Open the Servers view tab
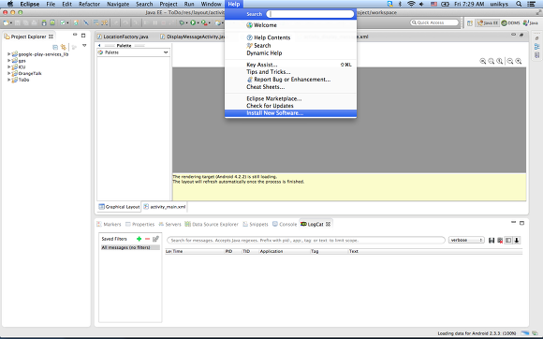This screenshot has height=339, width=543. point(169,225)
